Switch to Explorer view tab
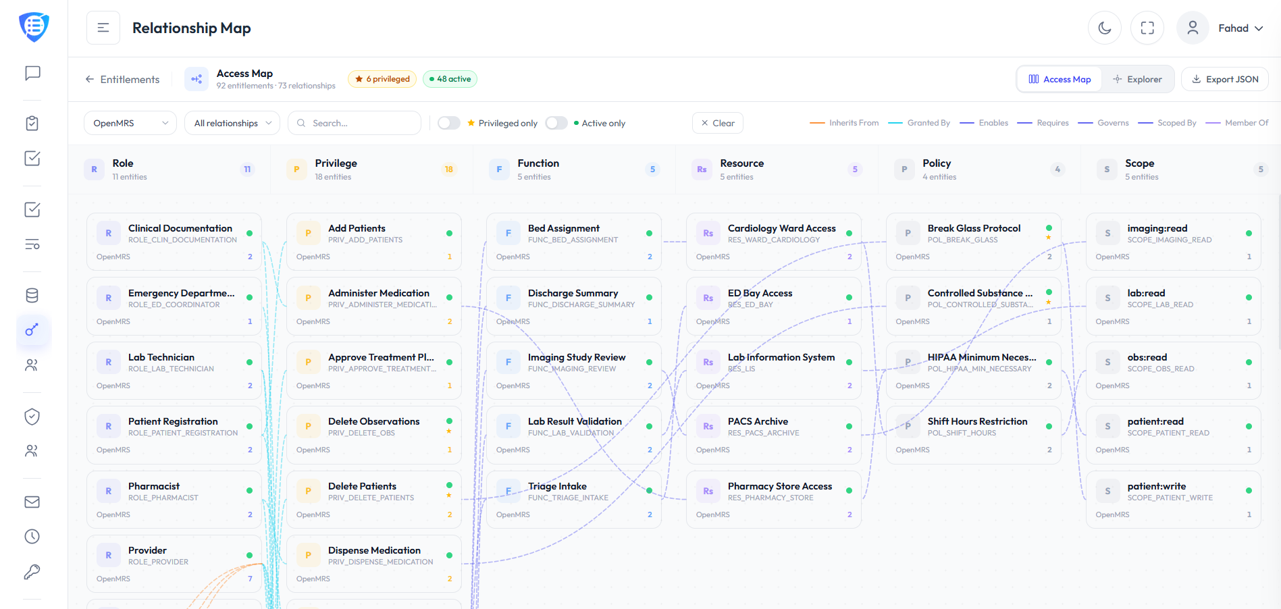This screenshot has height=609, width=1281. click(x=1138, y=79)
